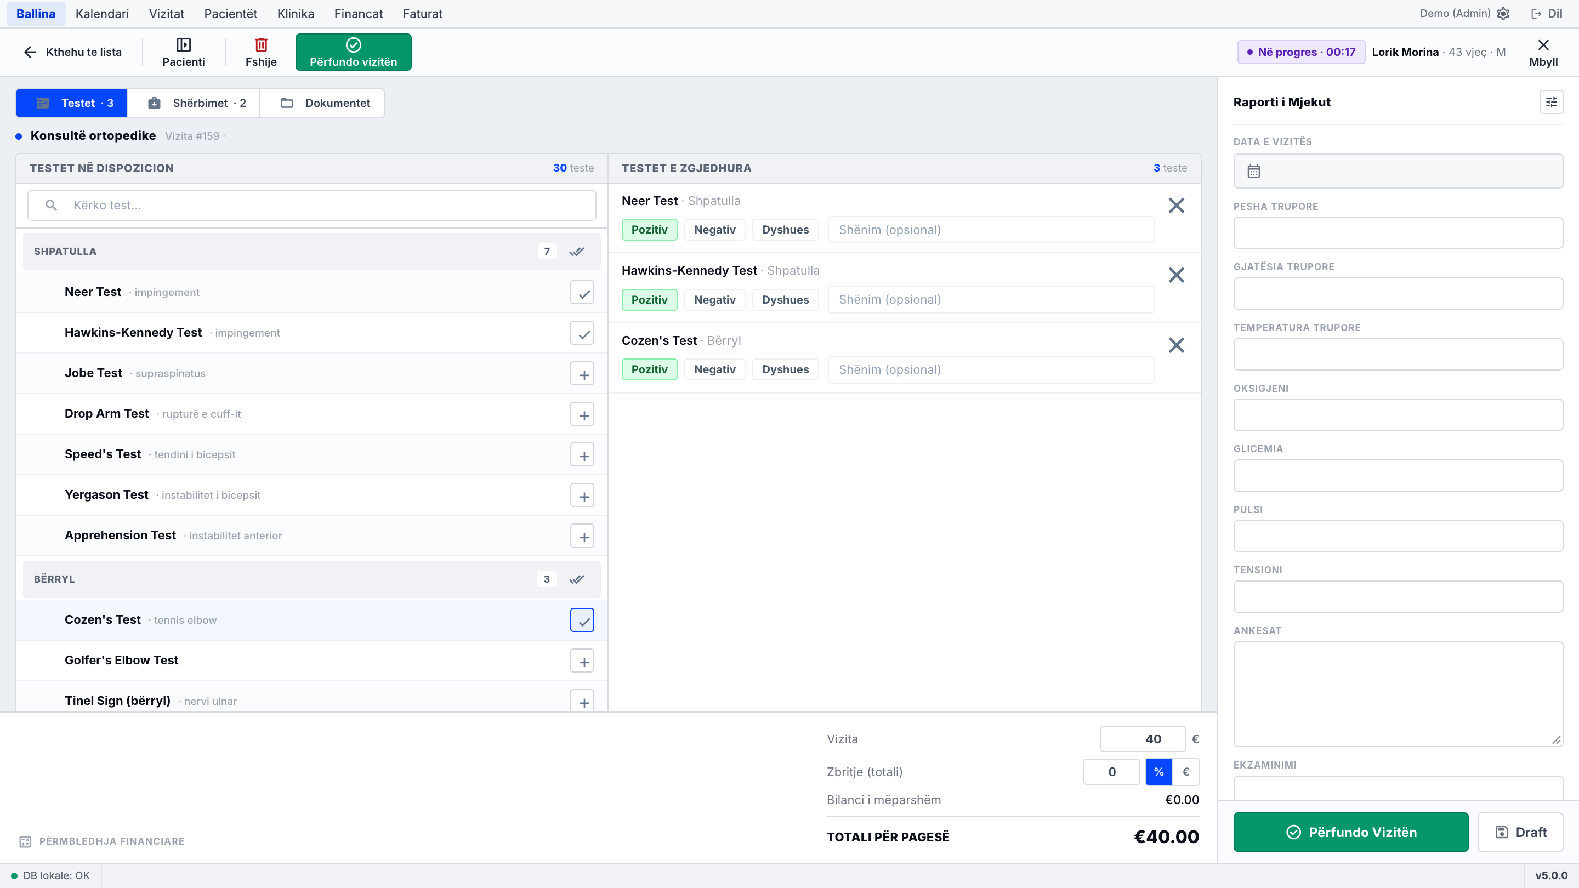Switch discount to euro mode

click(x=1185, y=772)
